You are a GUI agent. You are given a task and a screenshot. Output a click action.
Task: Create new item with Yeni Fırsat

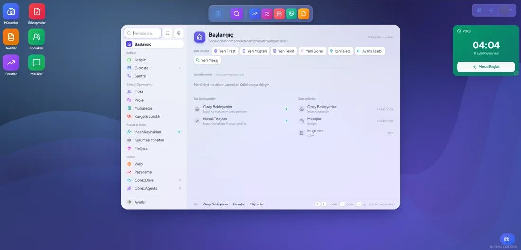[x=225, y=51]
